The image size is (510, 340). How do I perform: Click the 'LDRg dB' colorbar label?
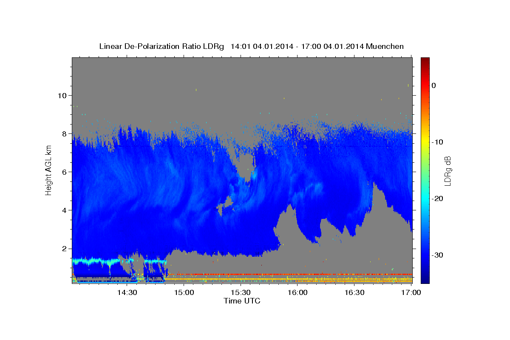point(448,171)
